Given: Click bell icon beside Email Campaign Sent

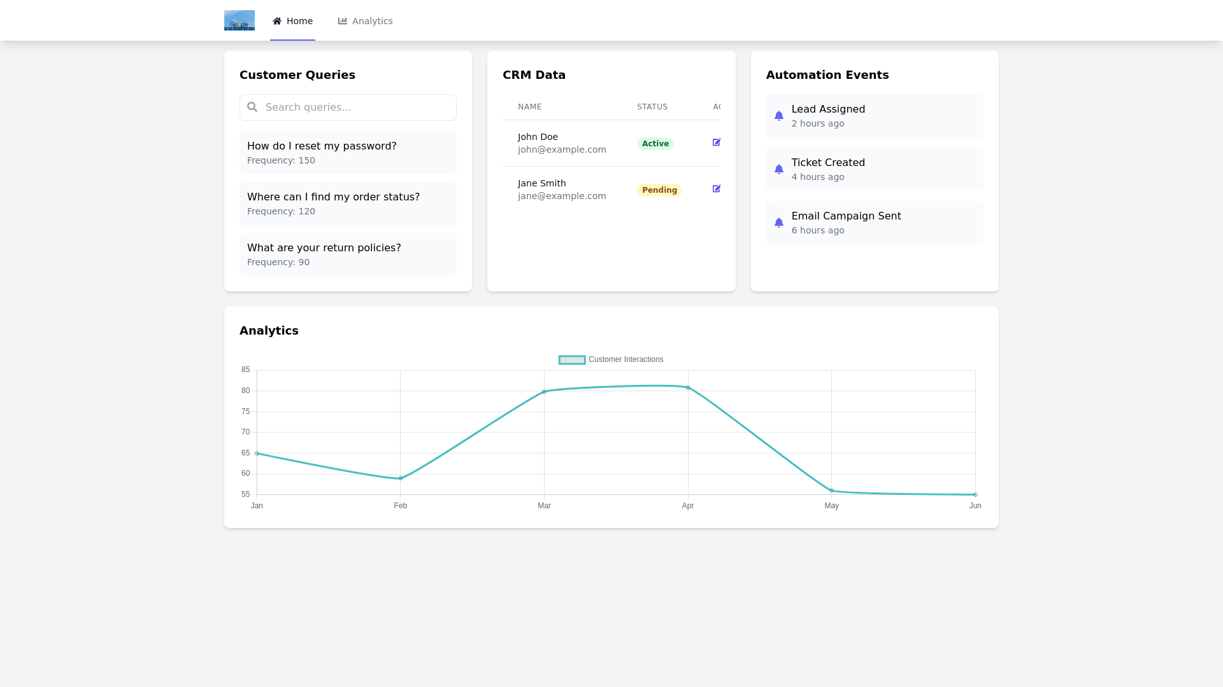Looking at the screenshot, I should click(x=778, y=223).
